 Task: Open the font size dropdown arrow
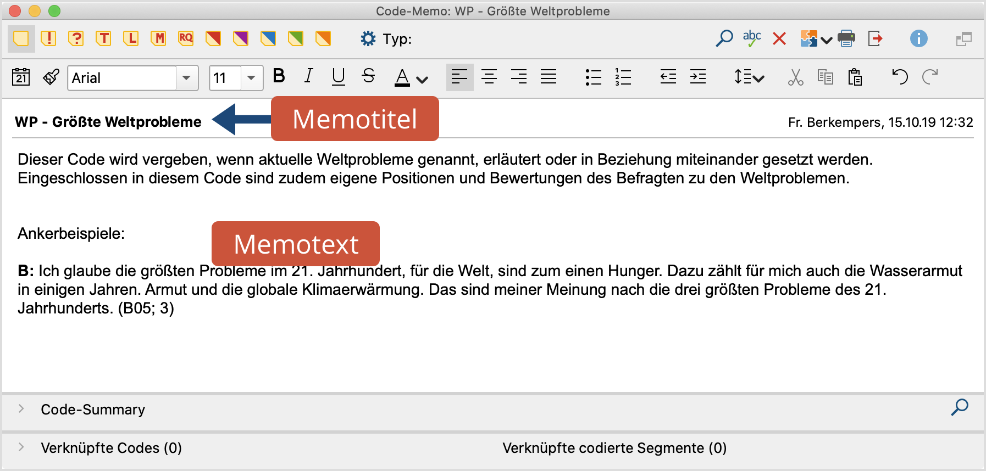[251, 78]
